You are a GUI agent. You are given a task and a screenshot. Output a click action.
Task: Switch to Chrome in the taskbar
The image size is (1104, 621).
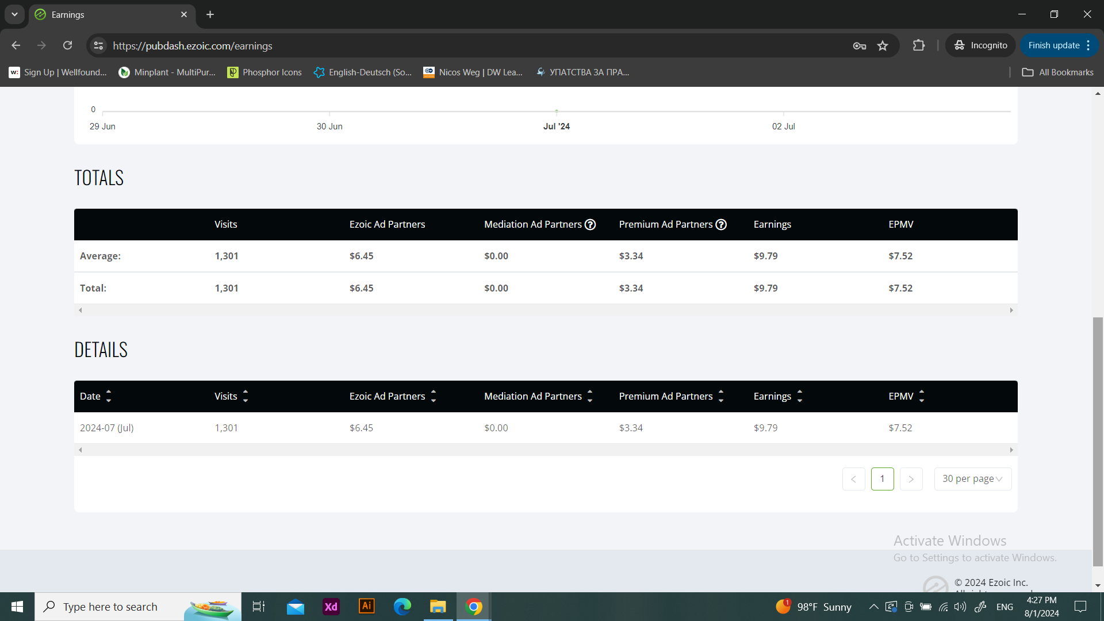(474, 607)
